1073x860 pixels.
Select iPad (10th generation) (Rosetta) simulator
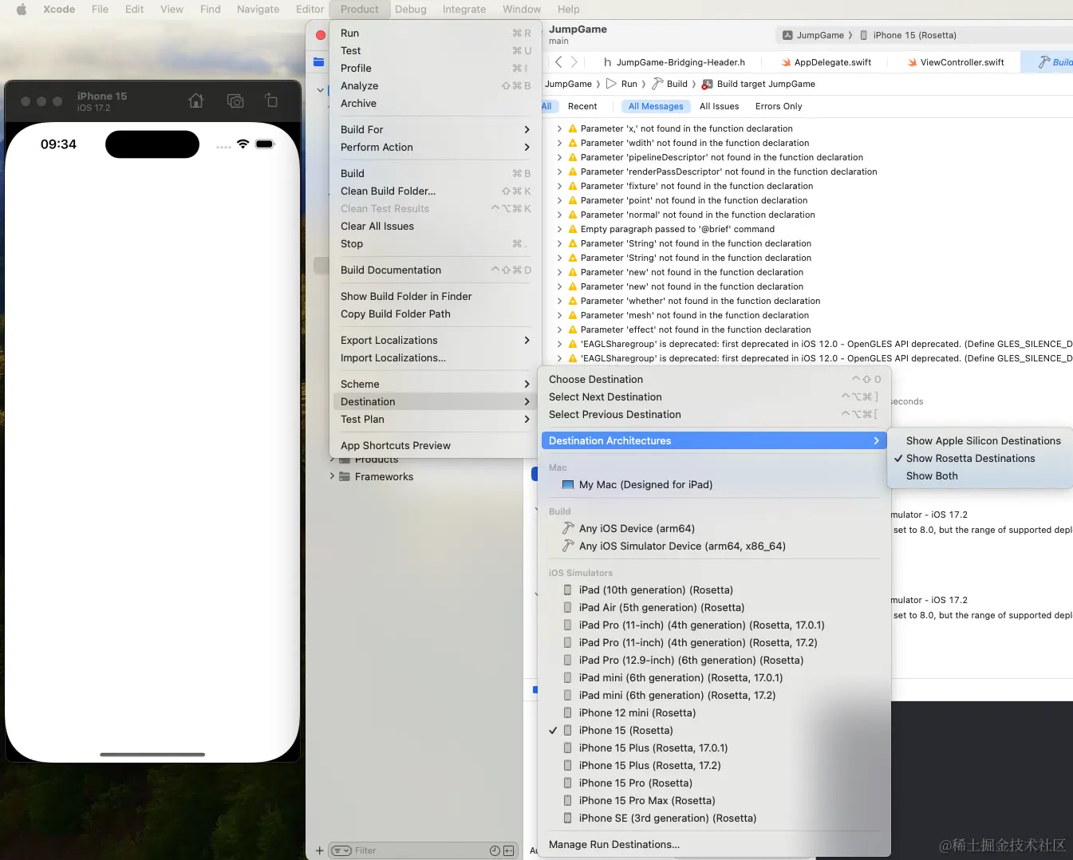tap(714, 590)
